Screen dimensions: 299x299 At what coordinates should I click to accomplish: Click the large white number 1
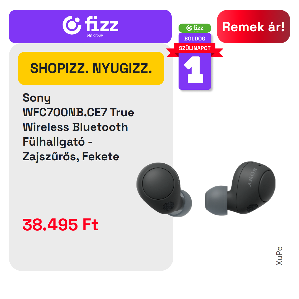point(195,70)
